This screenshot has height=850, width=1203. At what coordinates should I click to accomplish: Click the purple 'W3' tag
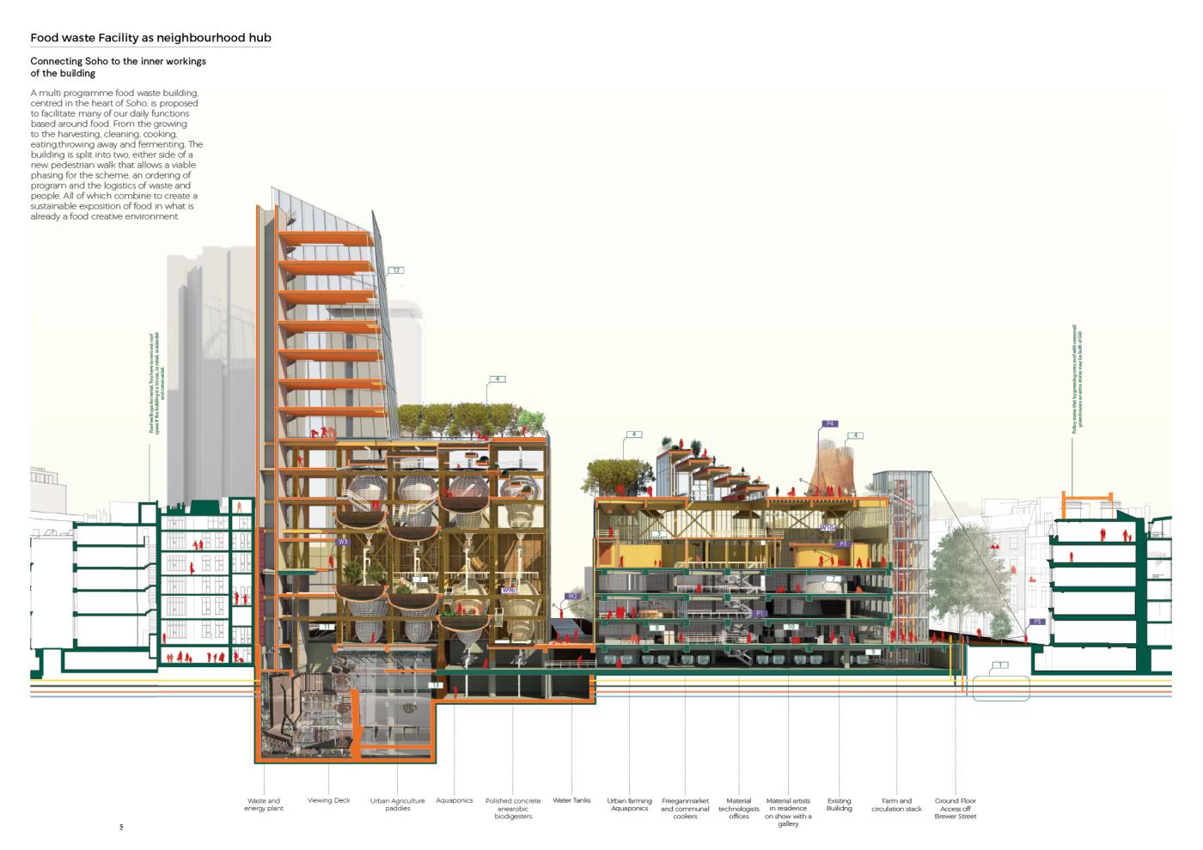tap(343, 542)
